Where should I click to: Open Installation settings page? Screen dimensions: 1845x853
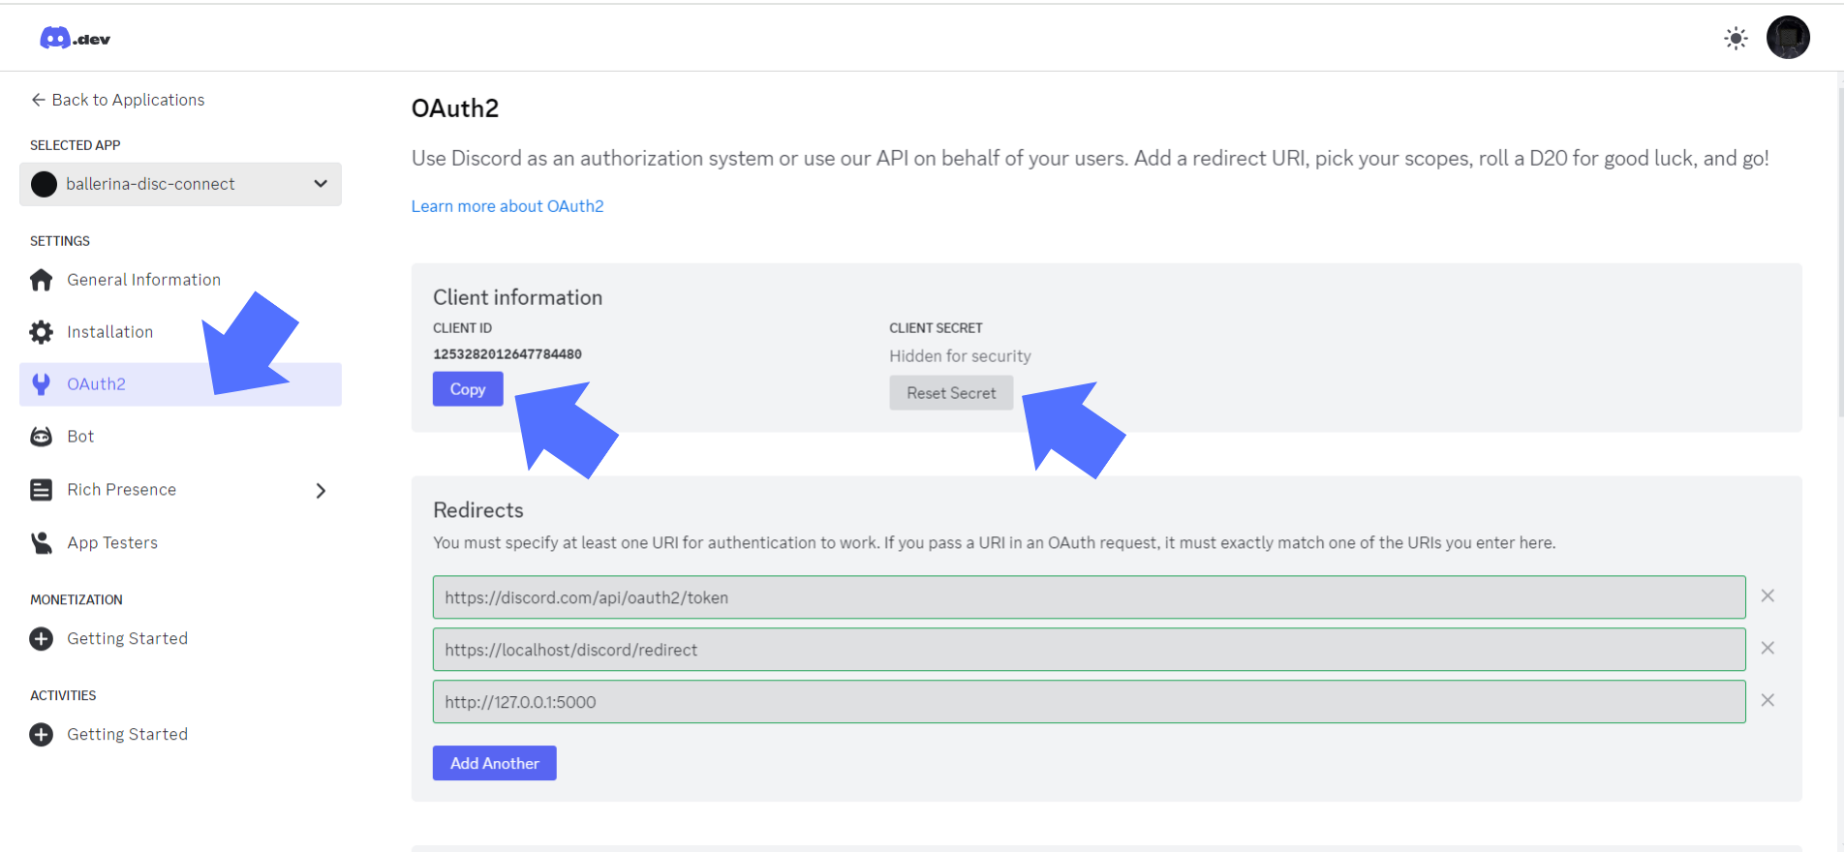pyautogui.click(x=109, y=332)
